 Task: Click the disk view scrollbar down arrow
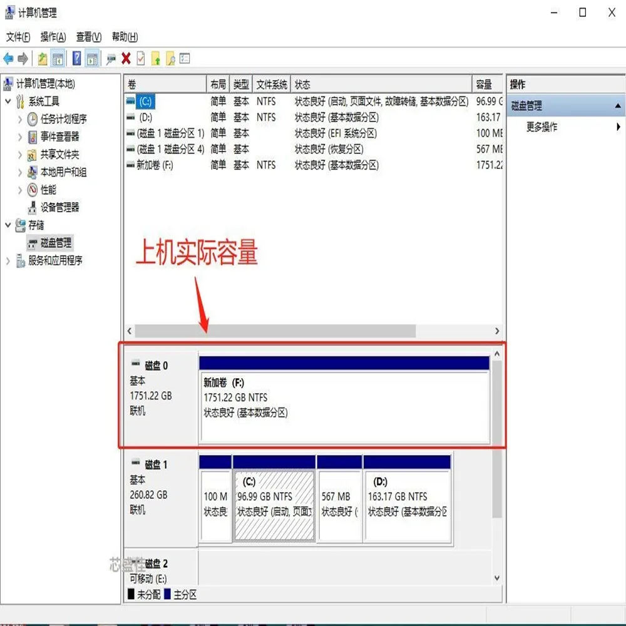tap(497, 578)
